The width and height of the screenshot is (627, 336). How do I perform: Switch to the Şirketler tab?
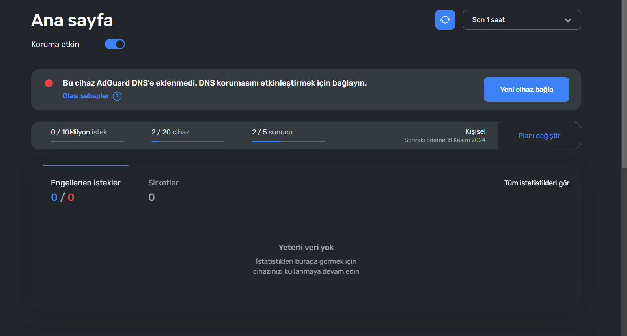[163, 190]
